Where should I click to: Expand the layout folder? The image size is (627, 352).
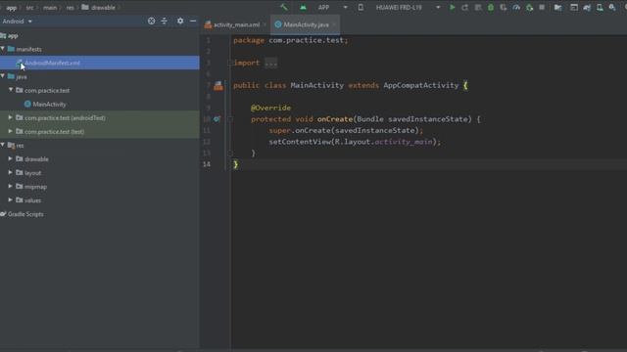[11, 172]
